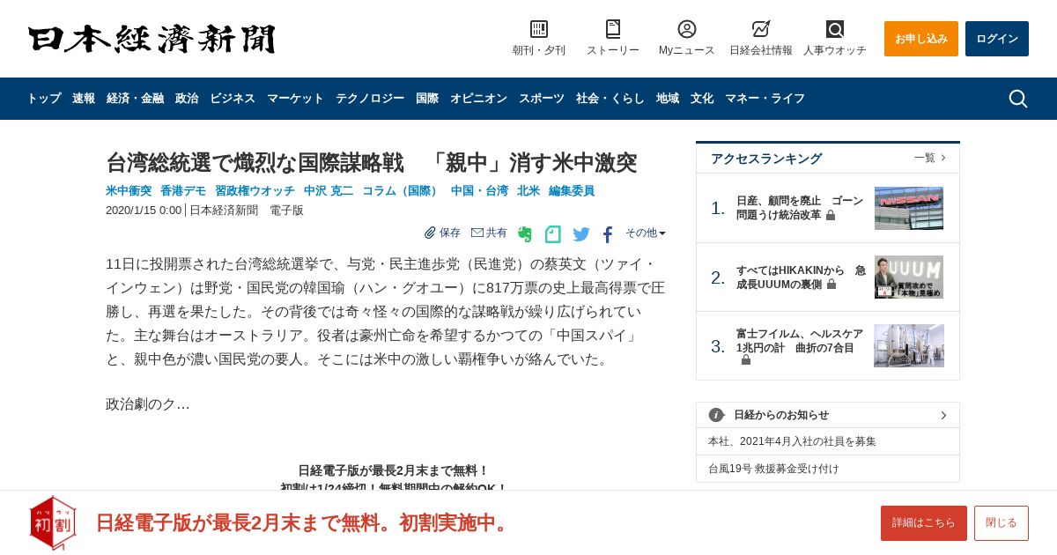
Task: Follow the 習政権ウオッチ topic tag
Action: click(x=255, y=190)
